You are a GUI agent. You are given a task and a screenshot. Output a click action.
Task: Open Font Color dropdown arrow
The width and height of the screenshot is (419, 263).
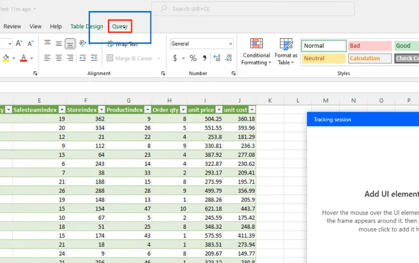click(x=31, y=58)
